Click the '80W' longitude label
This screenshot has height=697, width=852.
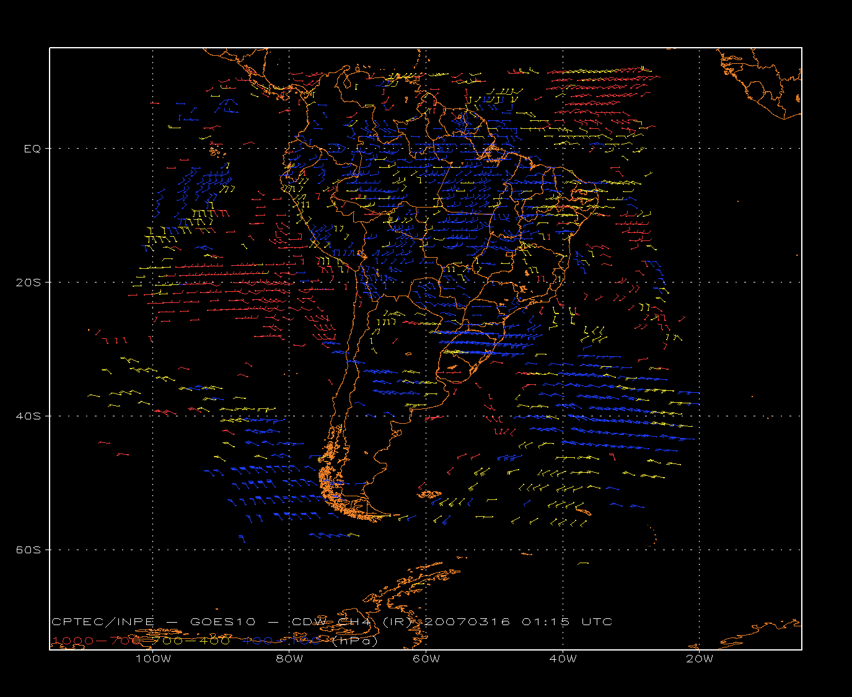289,659
